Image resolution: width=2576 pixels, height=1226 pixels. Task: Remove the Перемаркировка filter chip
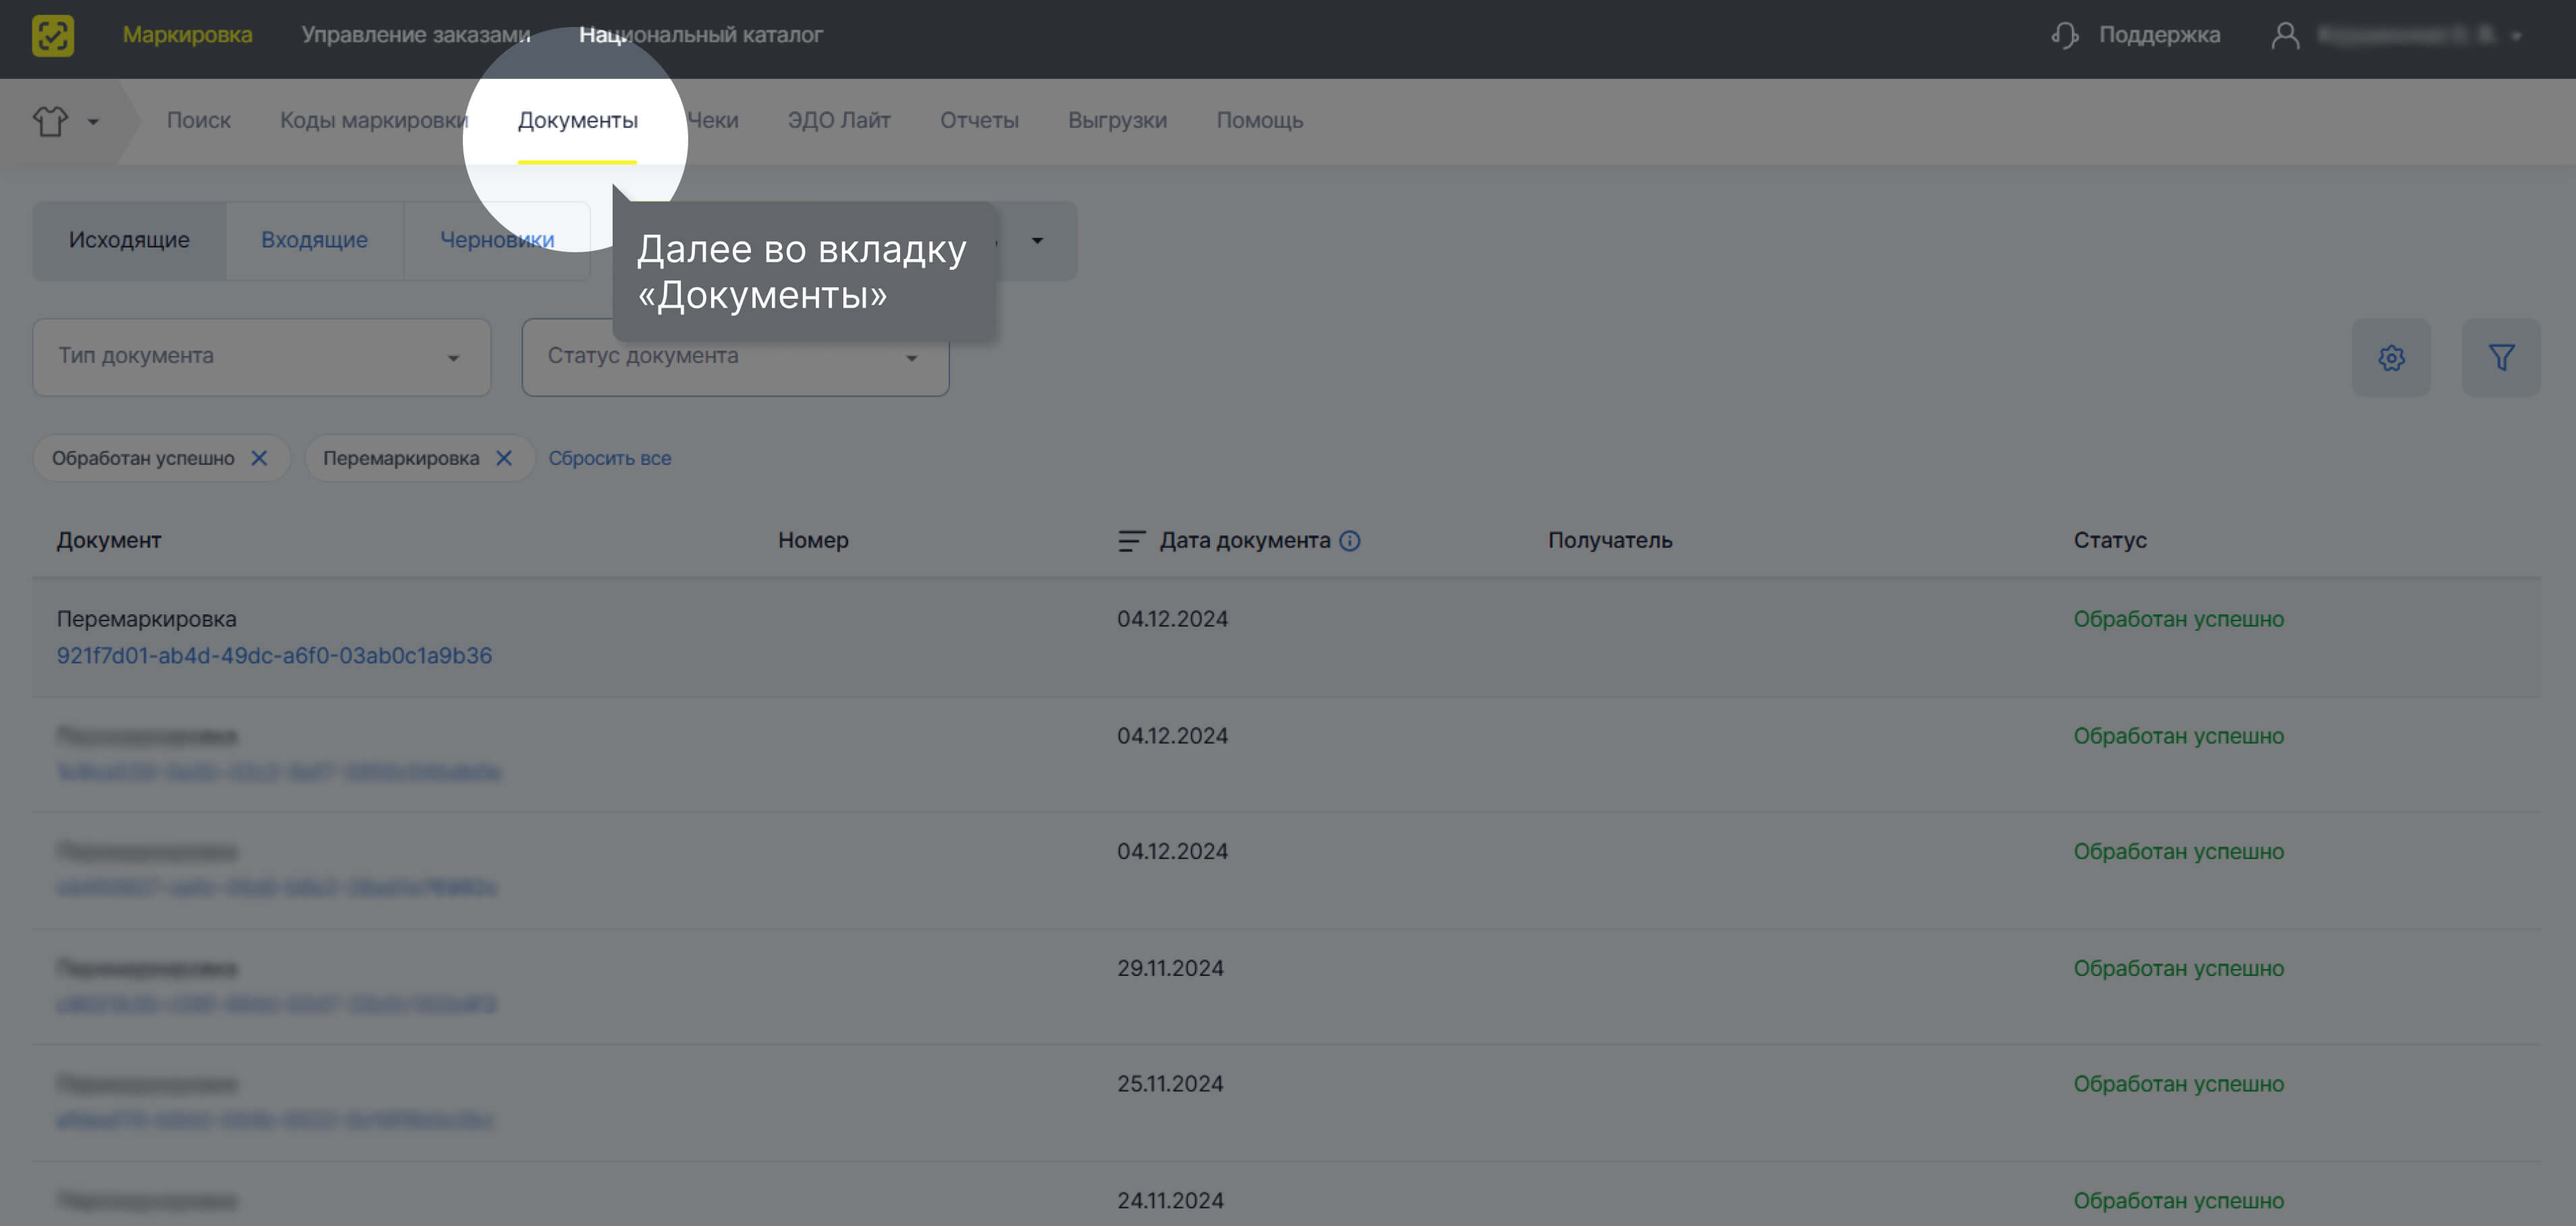coord(503,458)
